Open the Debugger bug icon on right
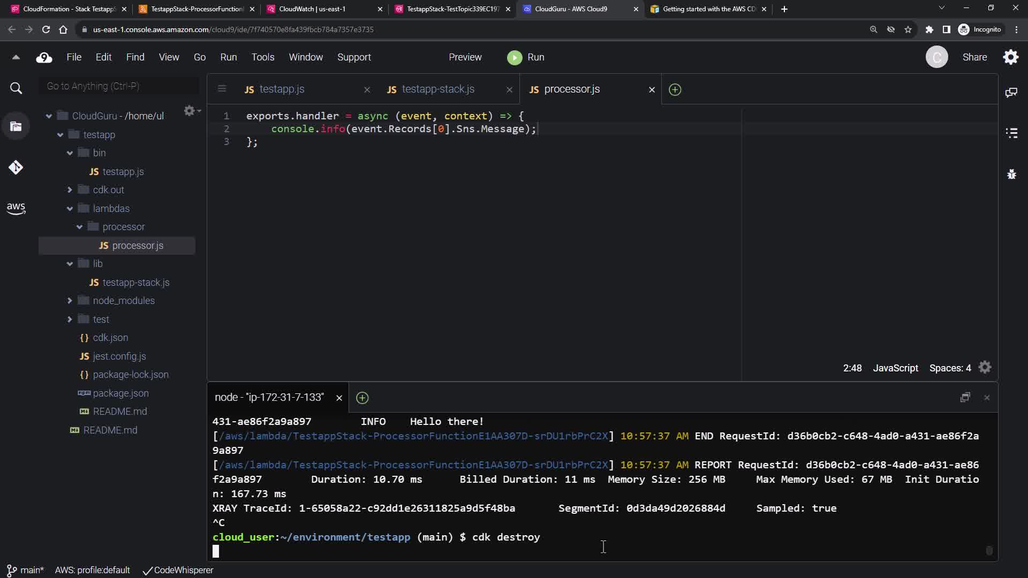 [1011, 174]
